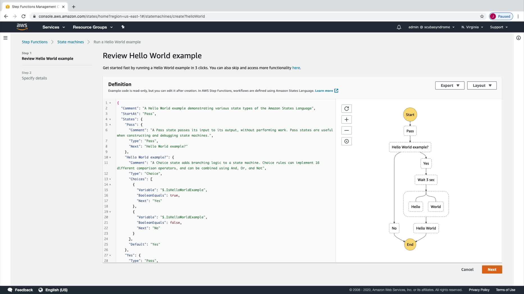The width and height of the screenshot is (524, 294).
Task: Open the Services menu
Action: click(x=54, y=27)
